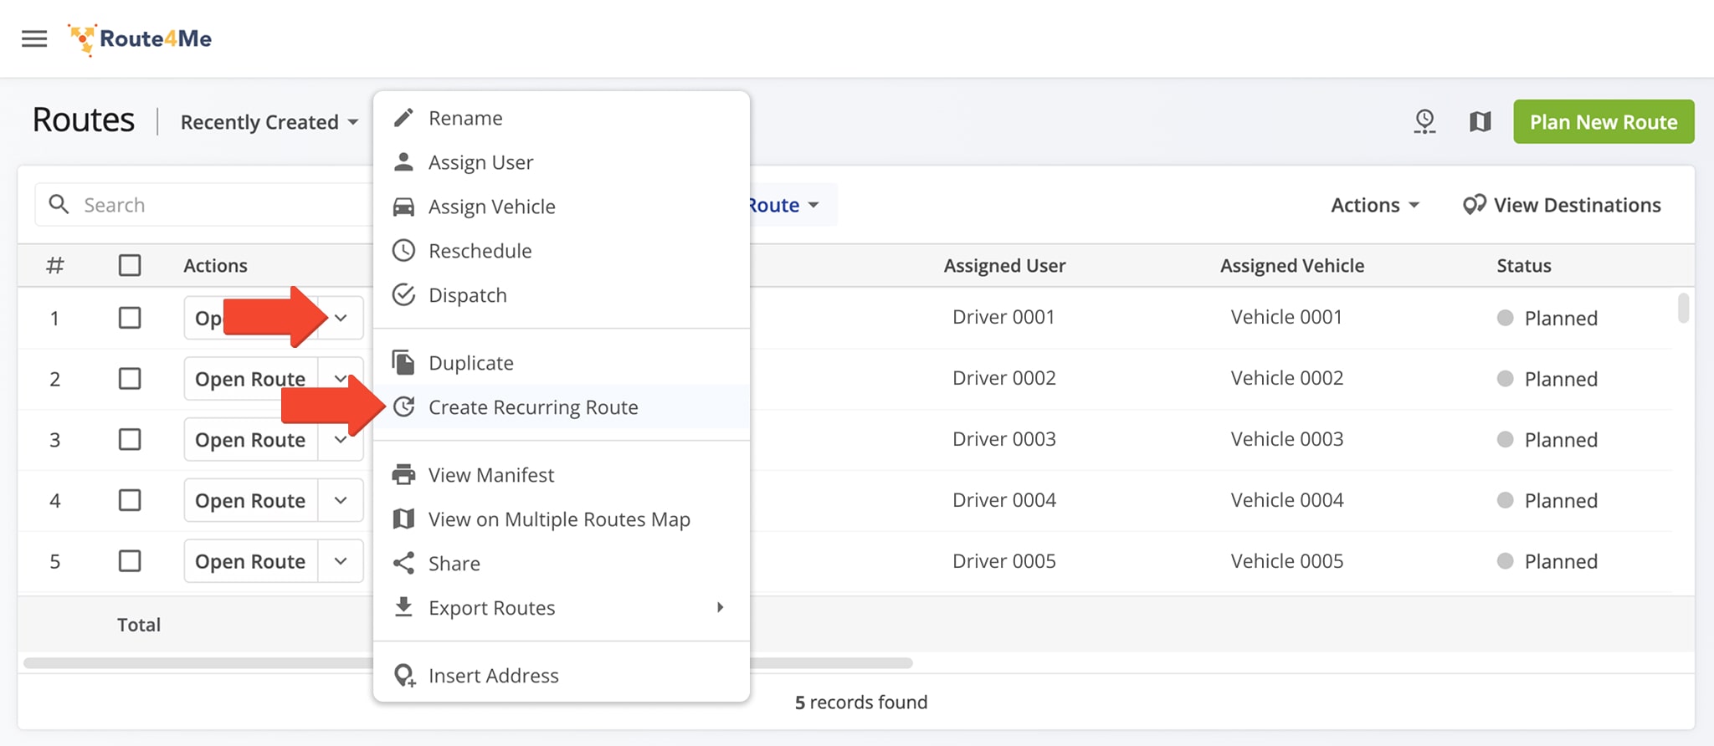Expand row 3 action chevron
Screen dimensions: 1714x746
click(341, 439)
